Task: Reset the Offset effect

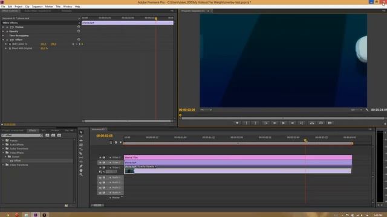Action: 79,39
